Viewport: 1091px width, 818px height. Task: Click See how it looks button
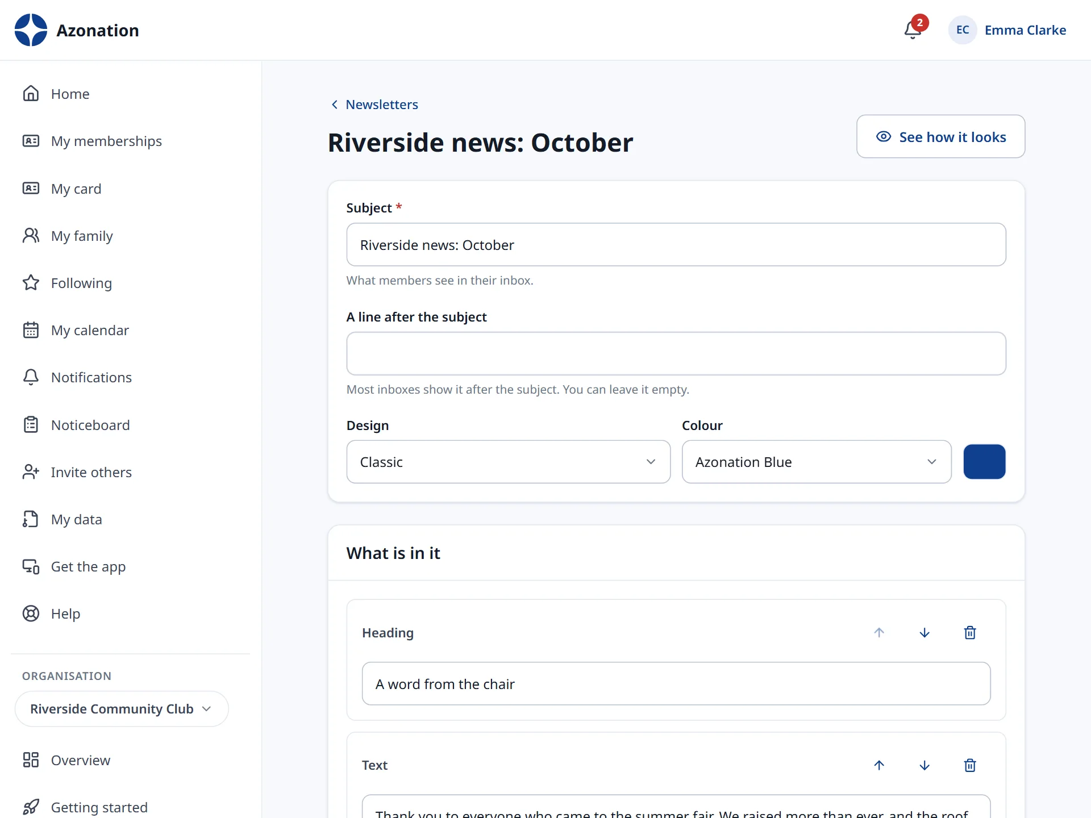coord(941,137)
